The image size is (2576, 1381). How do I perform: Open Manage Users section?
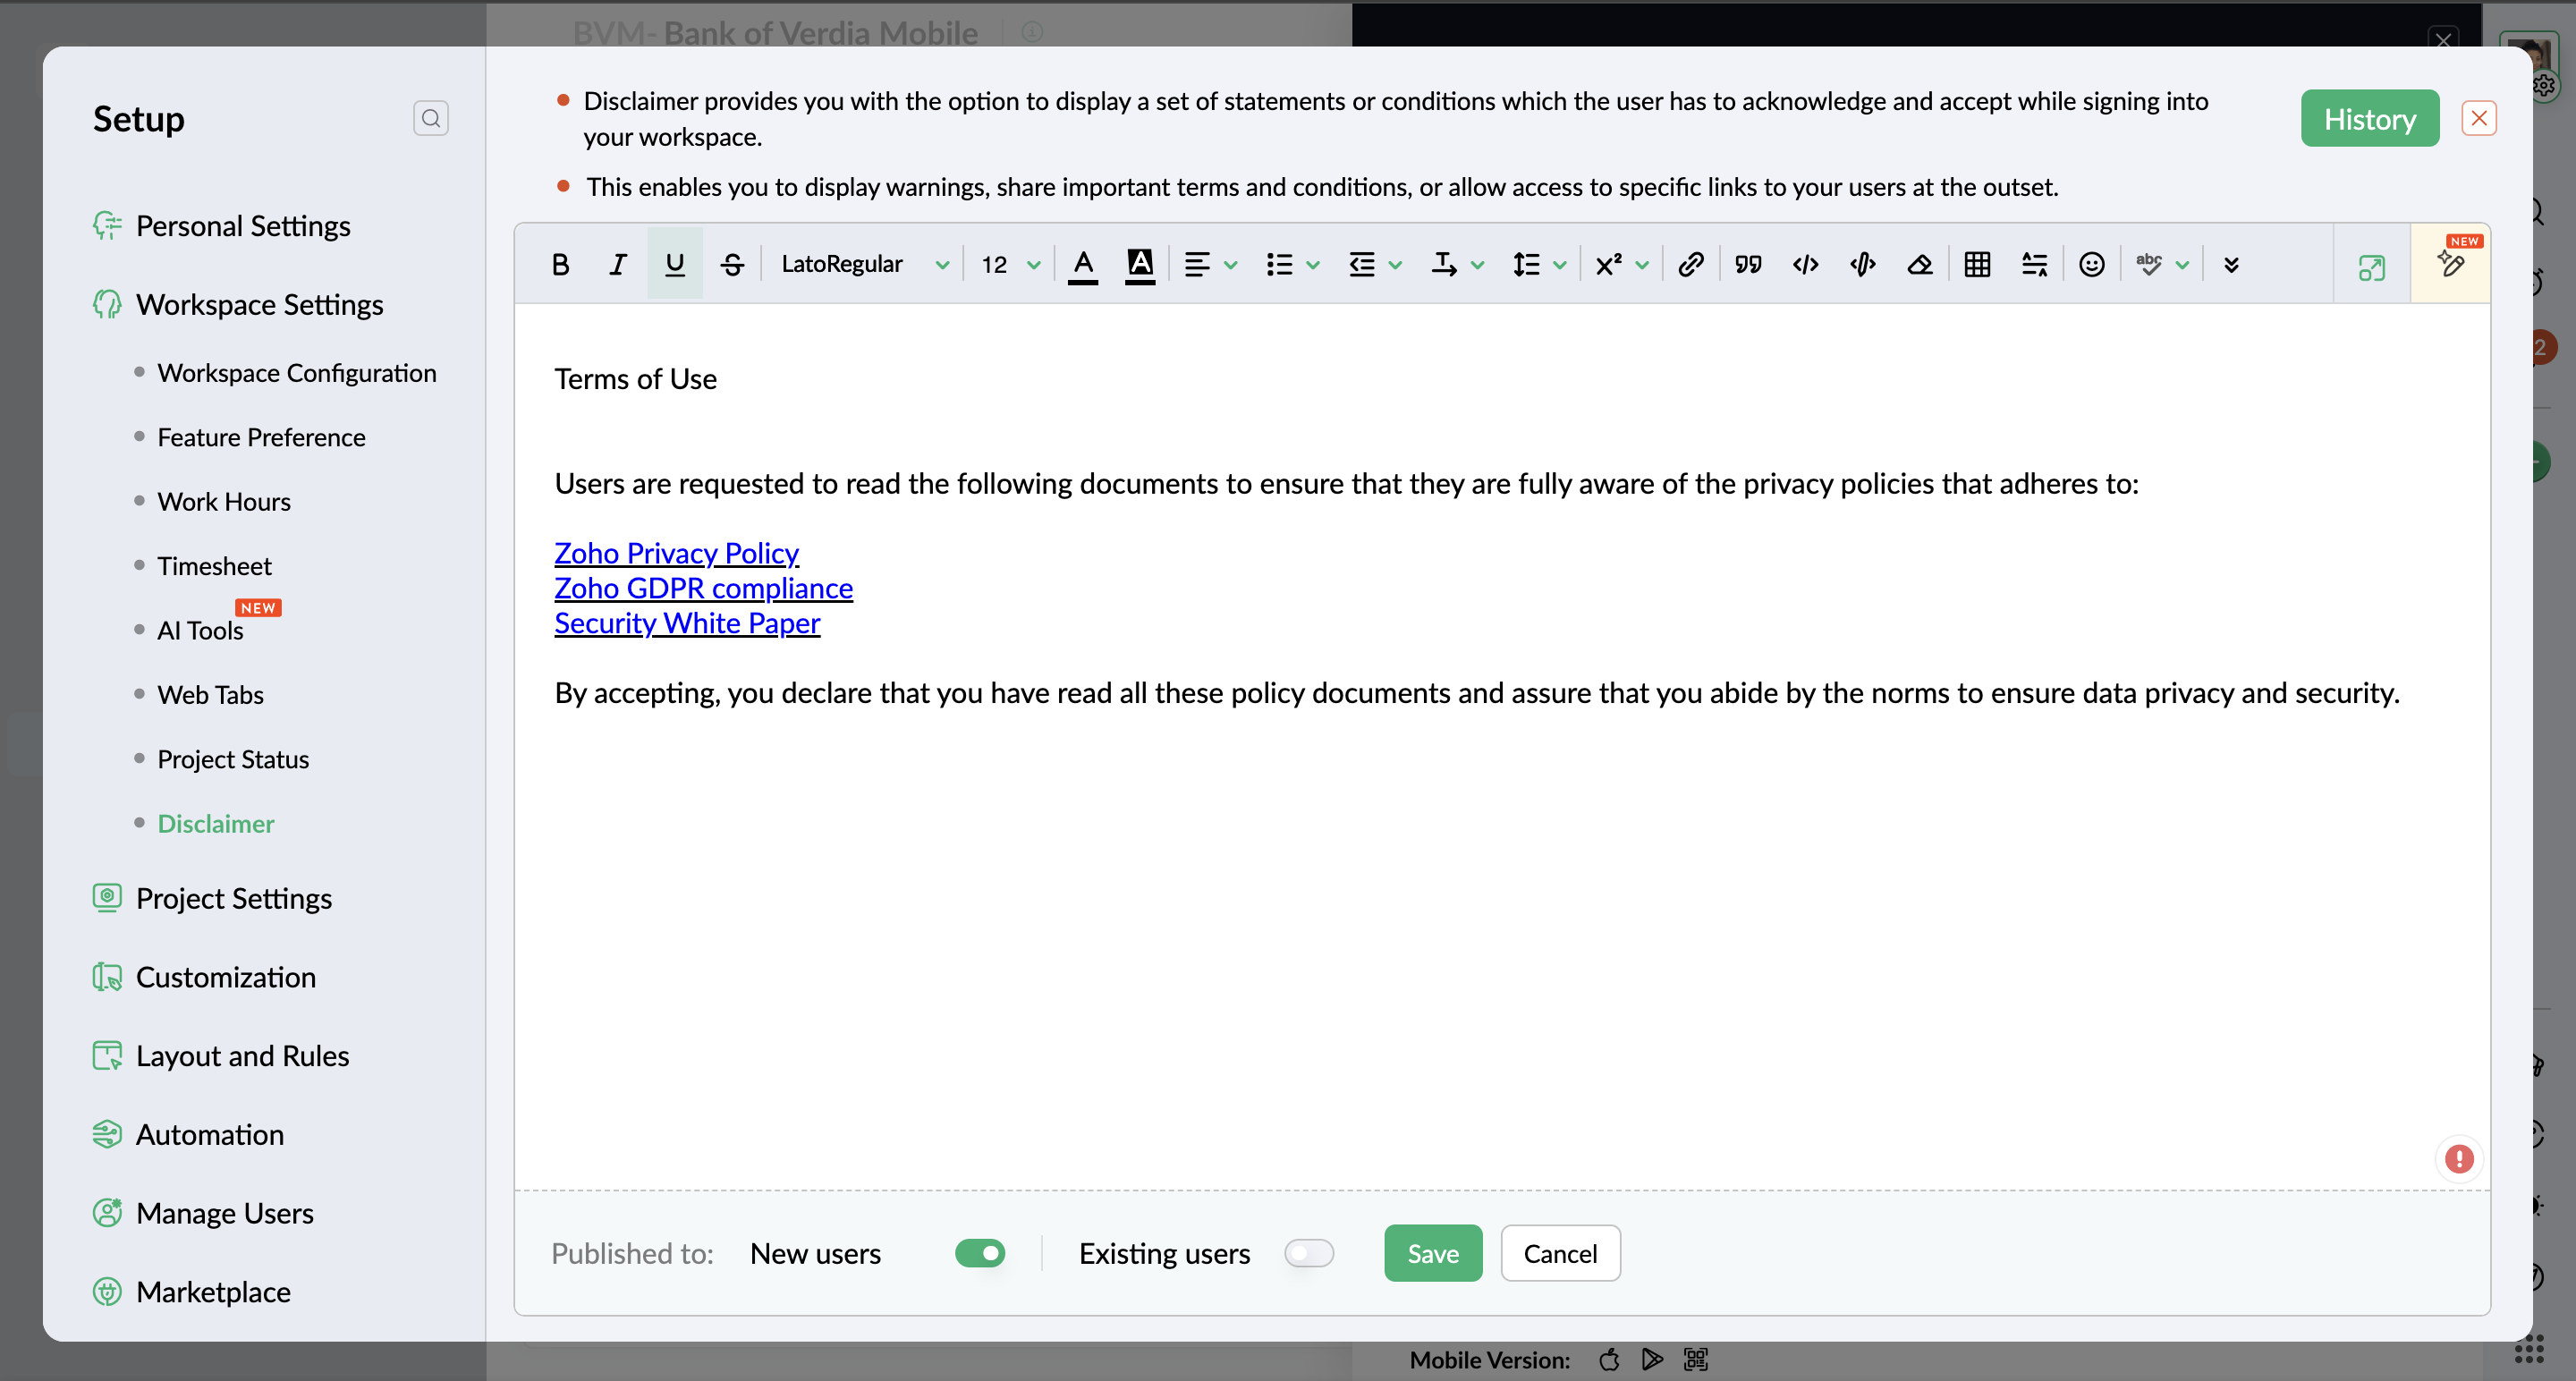pos(224,1213)
